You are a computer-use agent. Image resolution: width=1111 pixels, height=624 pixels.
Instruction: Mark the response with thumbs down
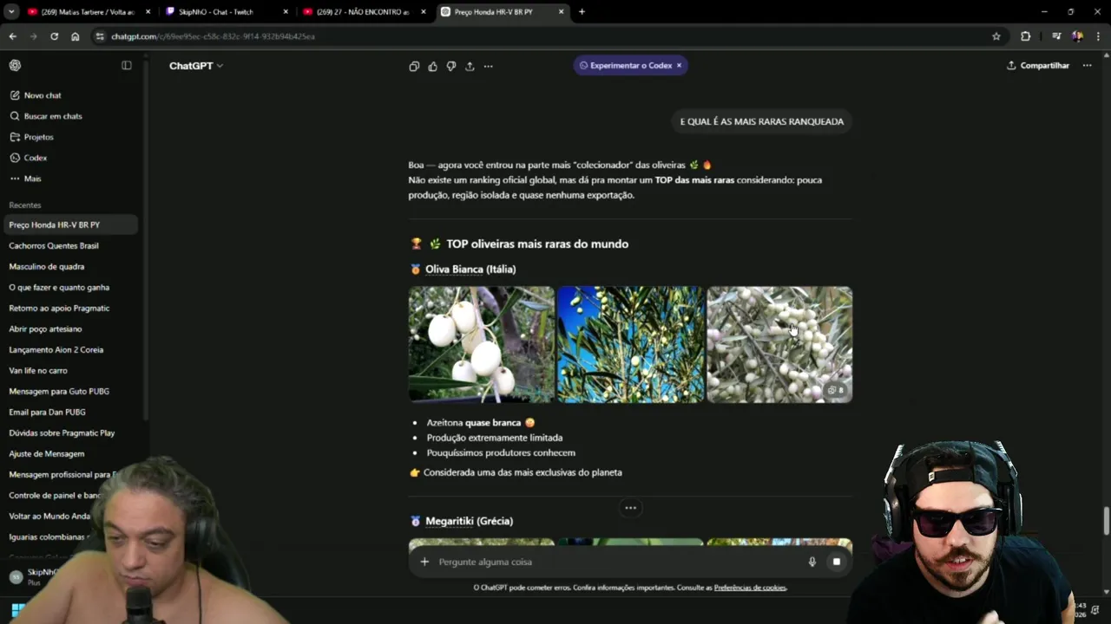tap(451, 66)
